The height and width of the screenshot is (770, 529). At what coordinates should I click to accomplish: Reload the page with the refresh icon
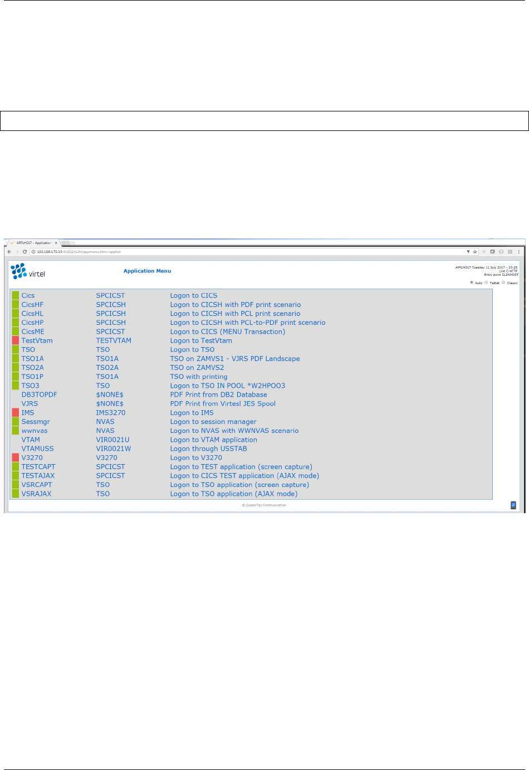(x=25, y=252)
